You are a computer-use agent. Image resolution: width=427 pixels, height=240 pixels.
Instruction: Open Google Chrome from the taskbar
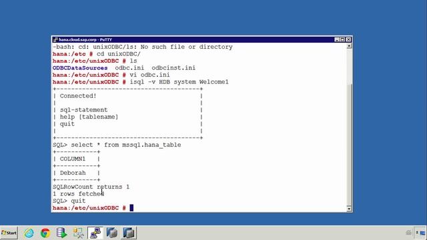(45, 233)
